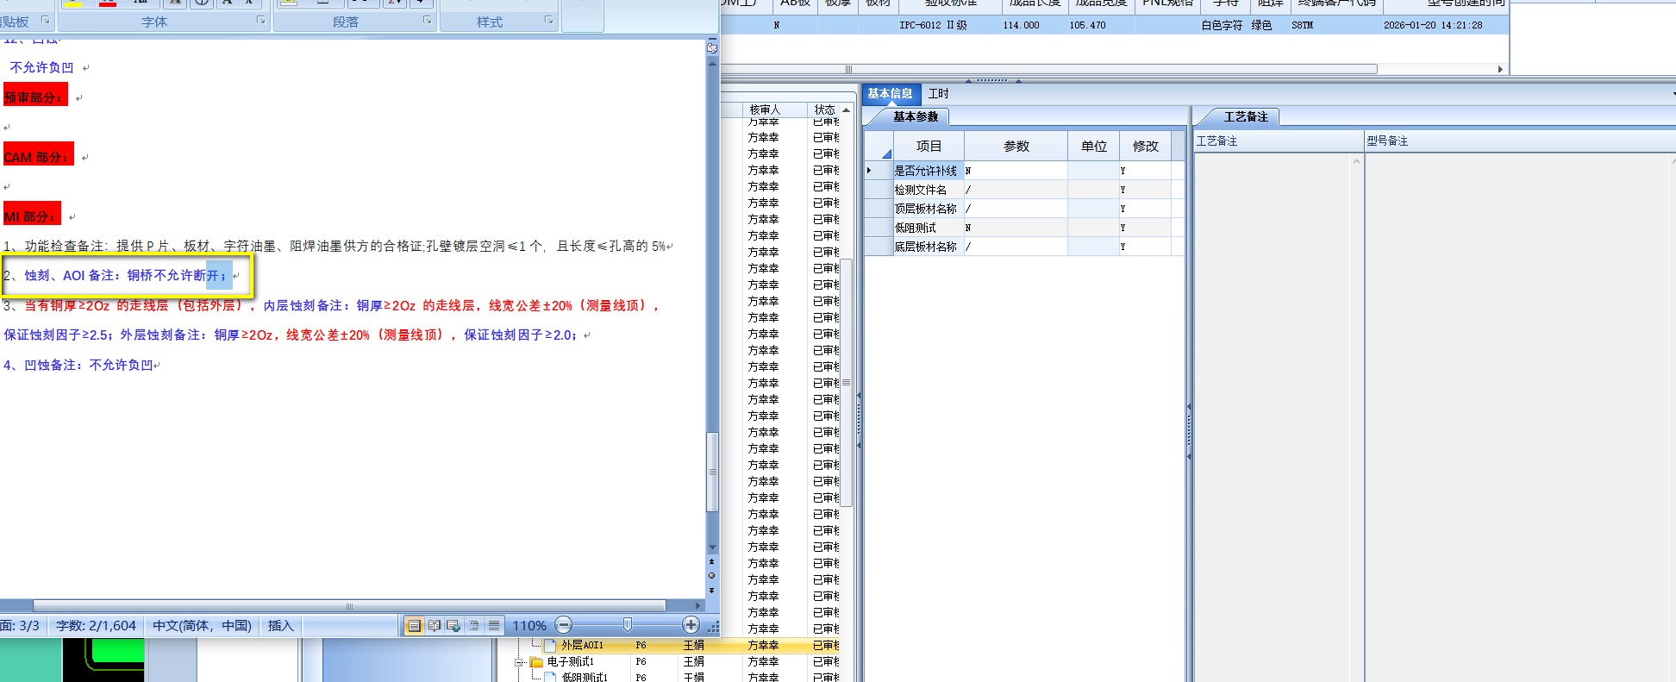This screenshot has height=682, width=1676.
Task: Click the SSTM cell in top grid
Action: click(1302, 26)
